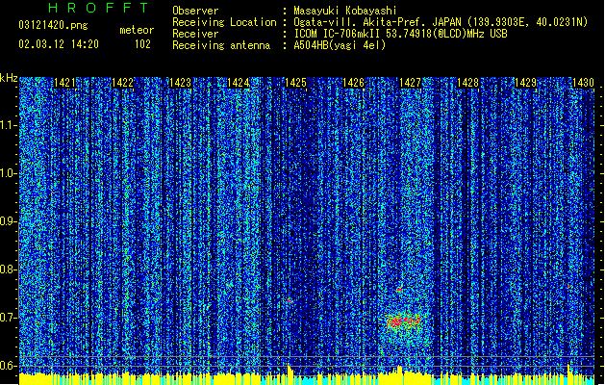The height and width of the screenshot is (385, 605).
Task: Click the 1429 time marker
Action: pos(525,83)
